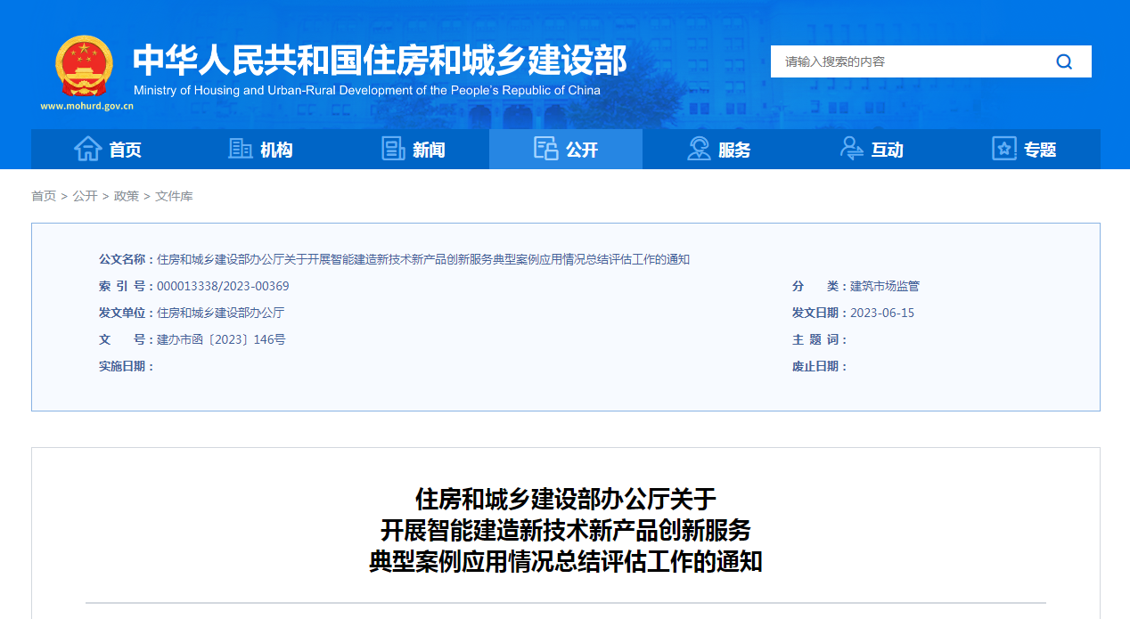Click the document number 建办市函〔2023〕146号

pos(221,339)
